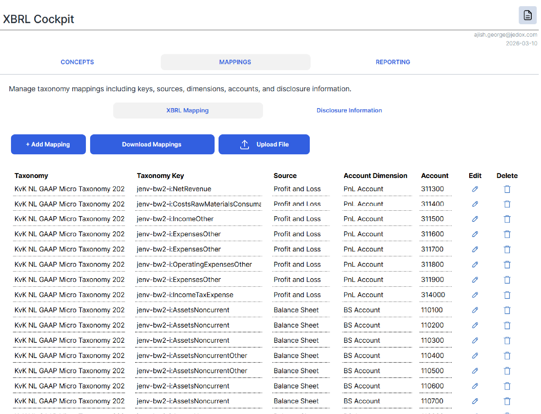Edit the mapping for account 311500
This screenshot has width=541, height=414.
tap(475, 219)
